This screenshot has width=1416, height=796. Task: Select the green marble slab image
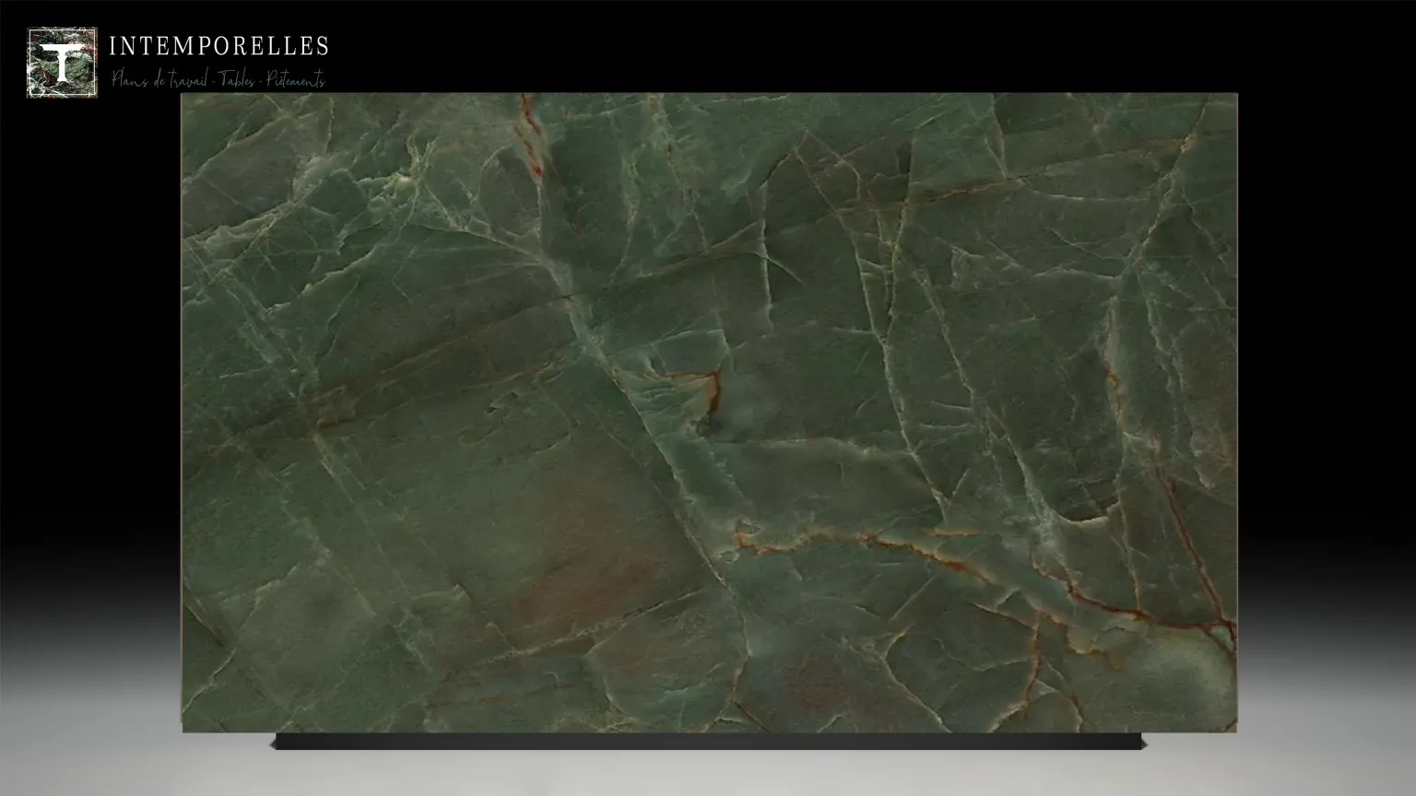(709, 413)
